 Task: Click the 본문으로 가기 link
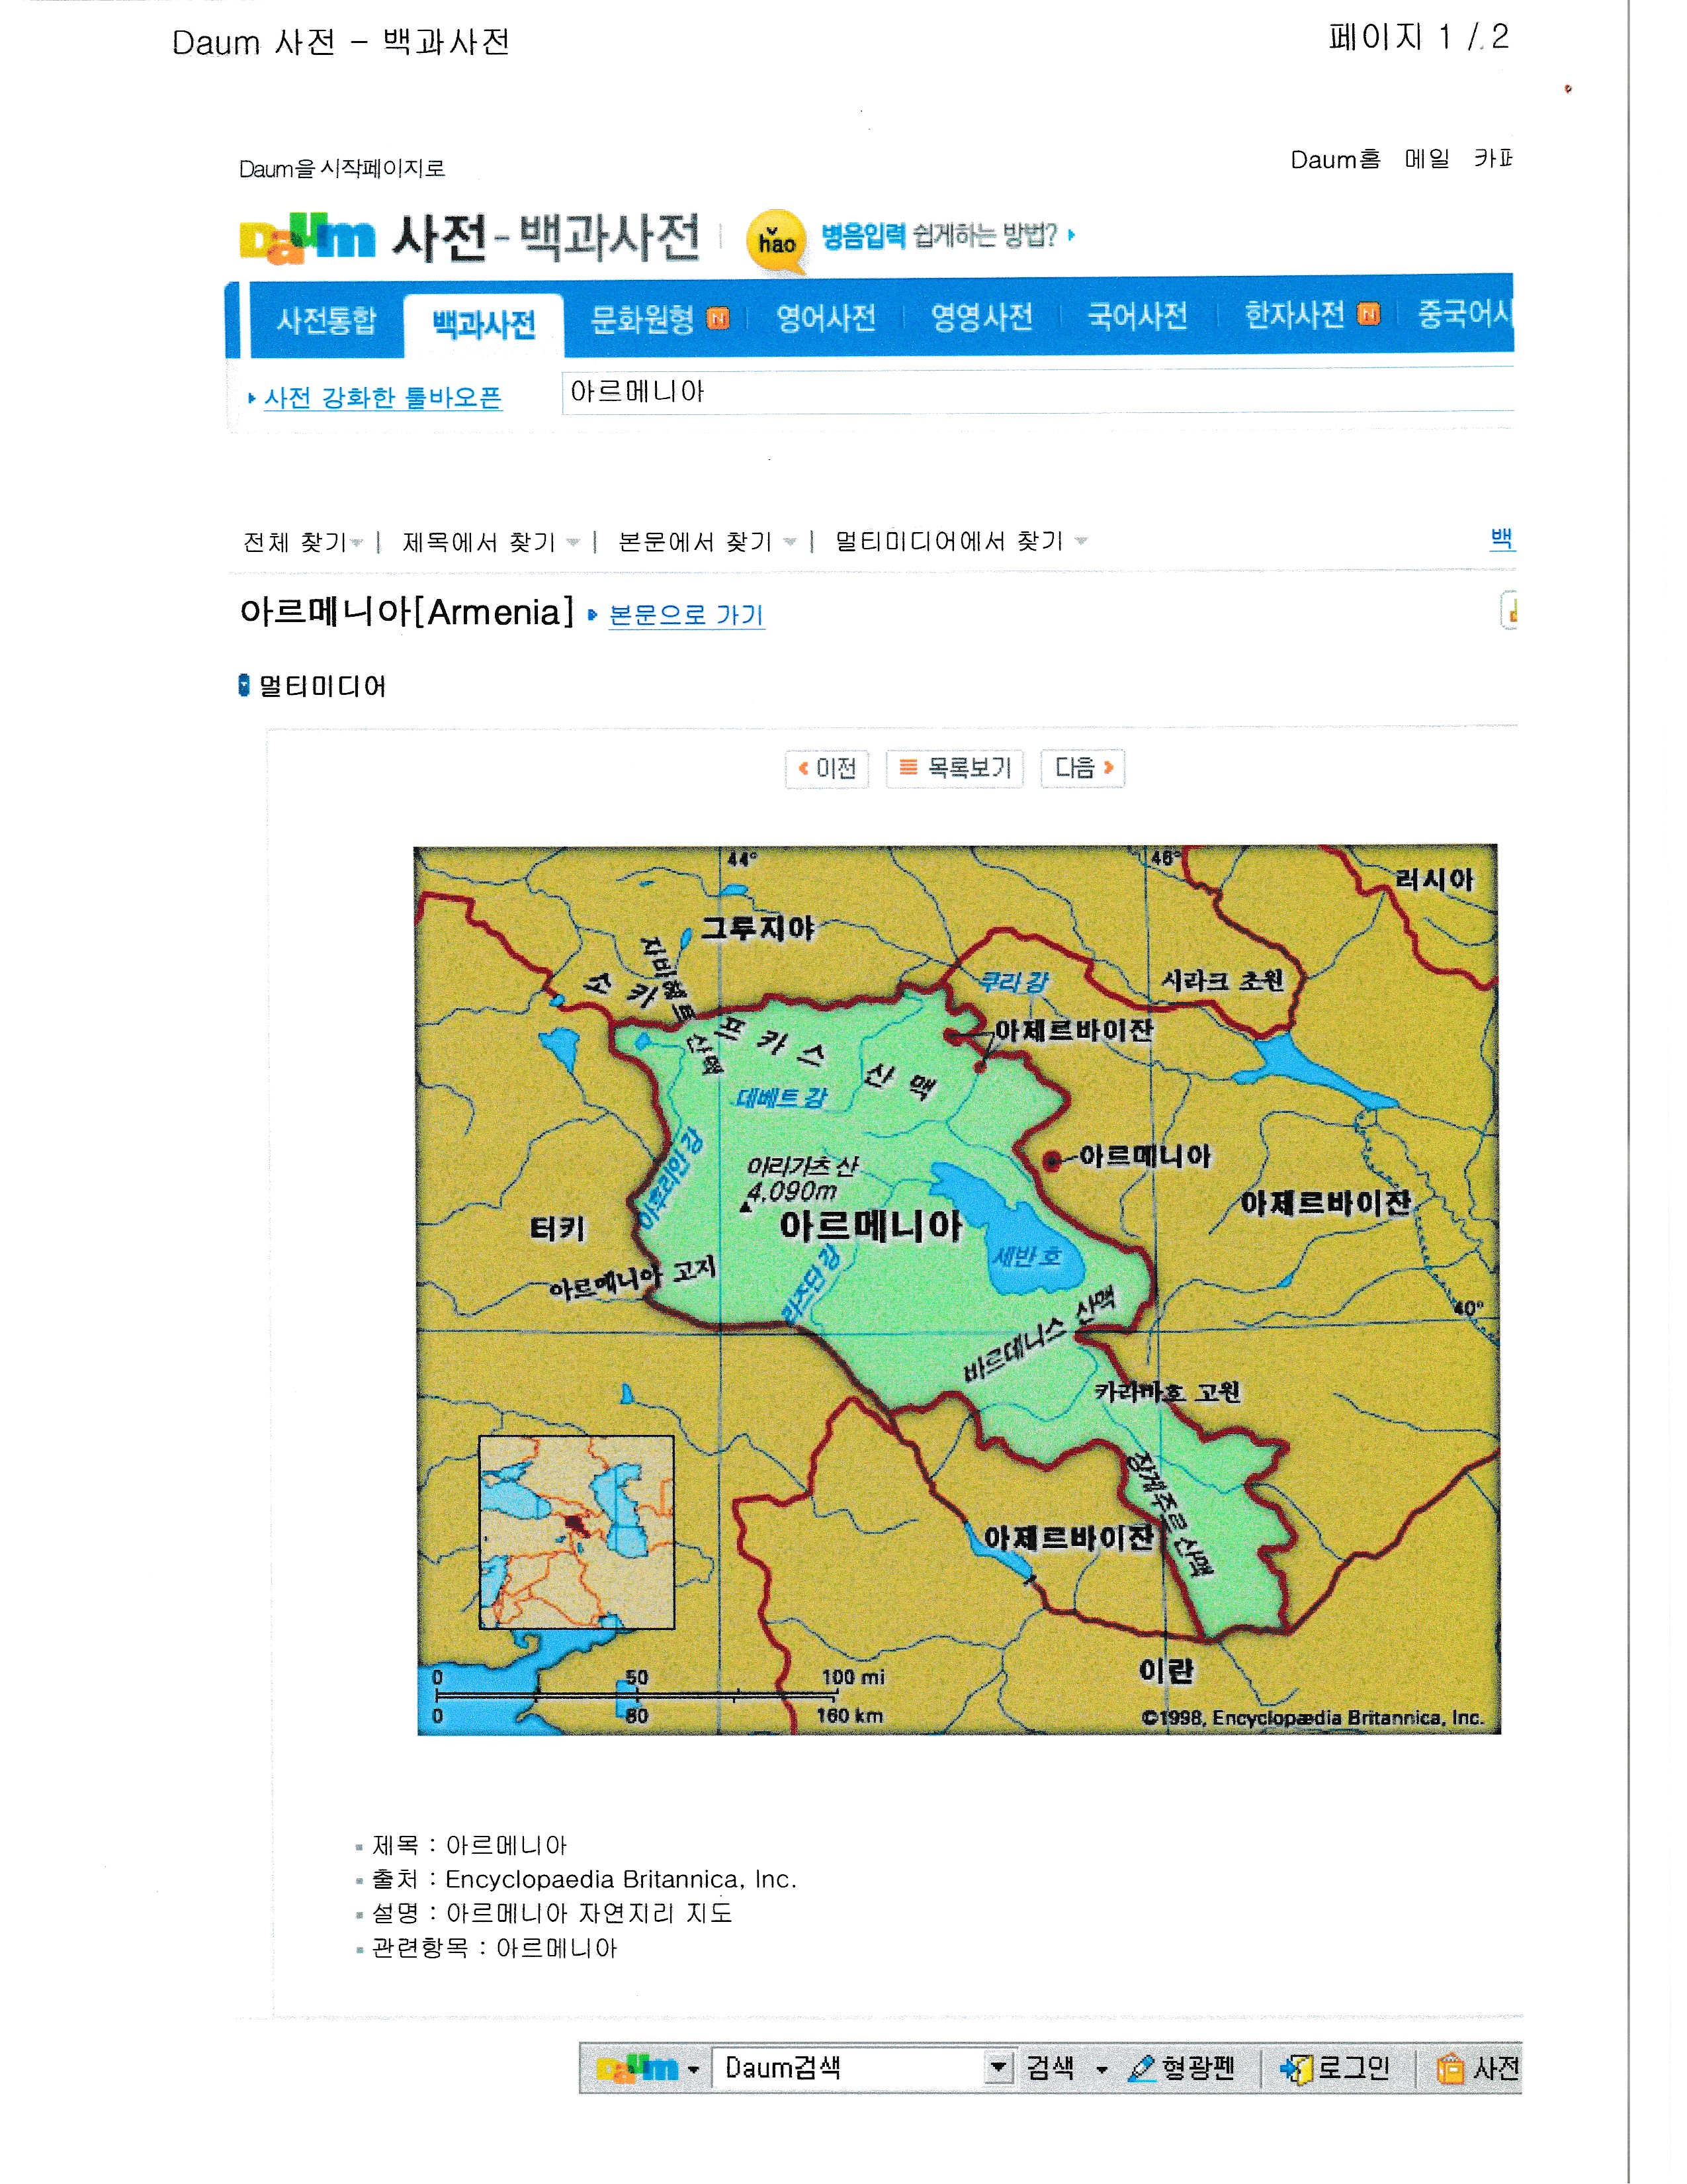point(685,615)
